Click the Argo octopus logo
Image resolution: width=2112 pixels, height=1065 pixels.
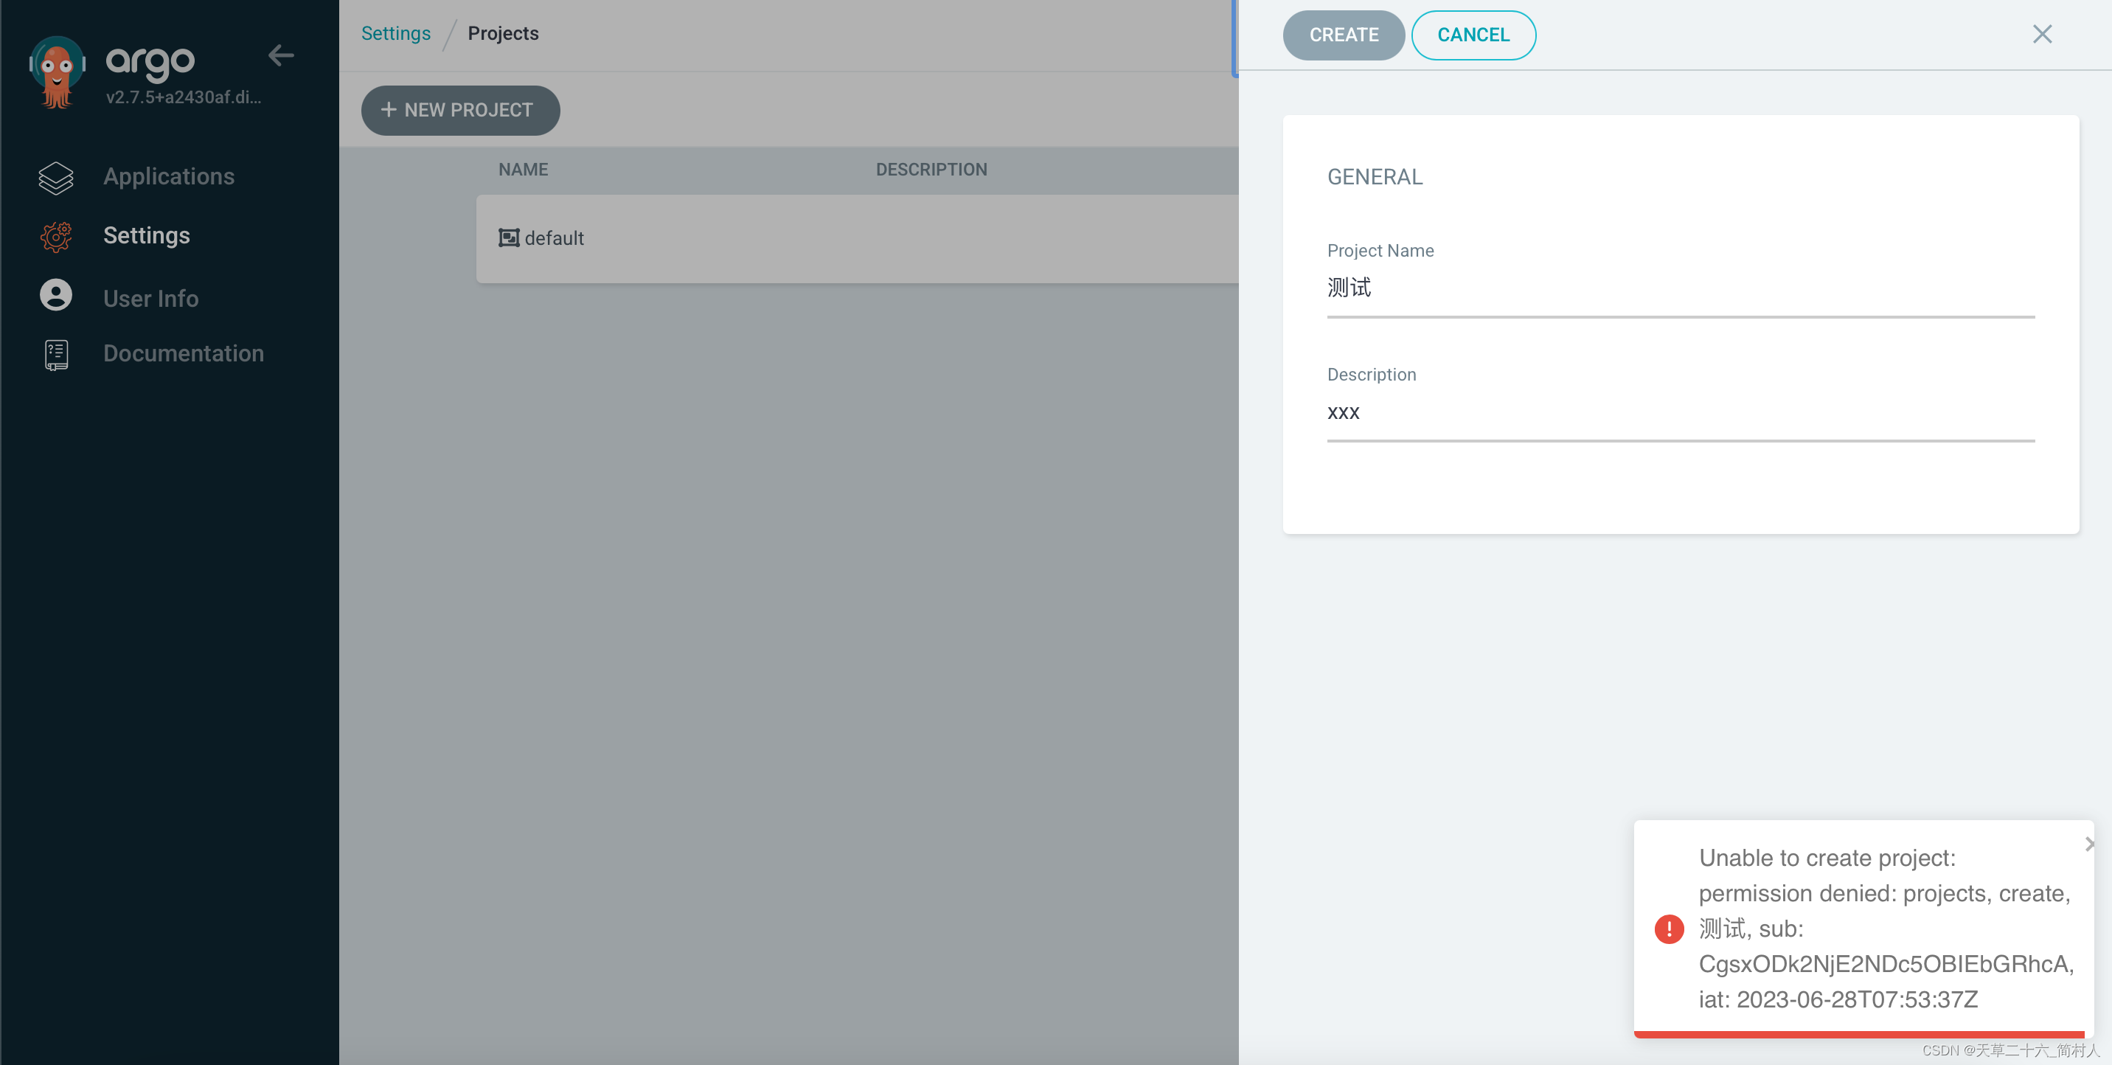pos(57,72)
